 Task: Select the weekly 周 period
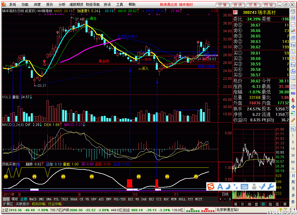(x=293, y=182)
